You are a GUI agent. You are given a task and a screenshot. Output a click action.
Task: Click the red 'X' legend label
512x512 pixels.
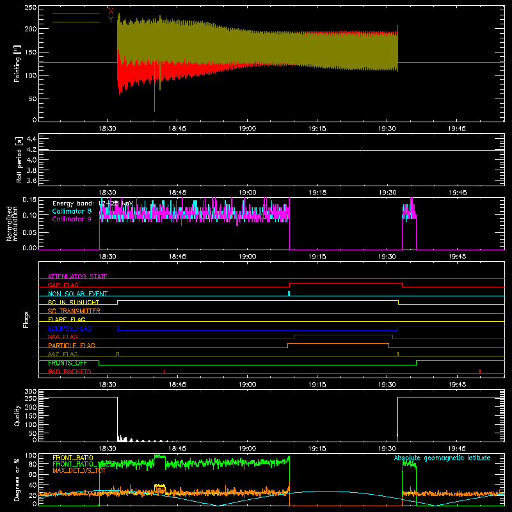coord(111,11)
